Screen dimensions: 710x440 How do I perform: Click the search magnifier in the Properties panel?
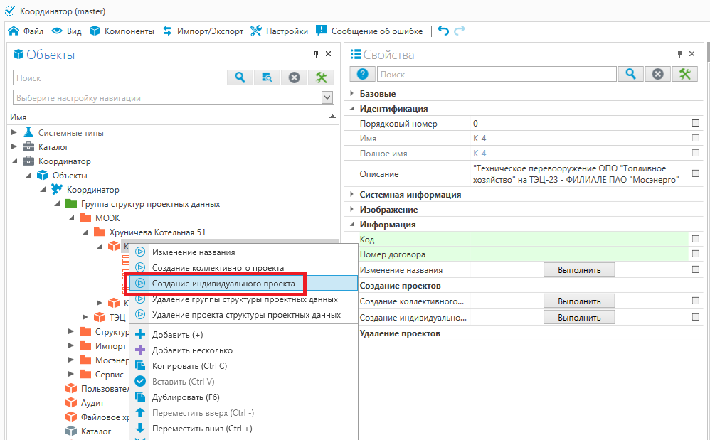point(630,74)
